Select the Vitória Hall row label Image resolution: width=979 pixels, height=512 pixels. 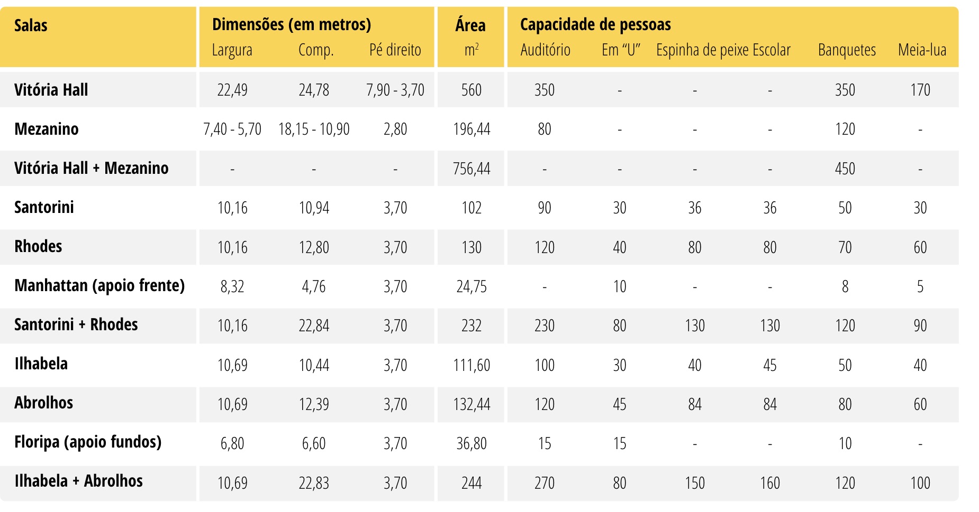(x=51, y=90)
